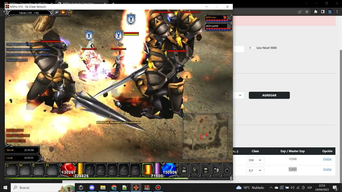Click the Tarkan minimap
This screenshot has width=342, height=192.
(205, 136)
